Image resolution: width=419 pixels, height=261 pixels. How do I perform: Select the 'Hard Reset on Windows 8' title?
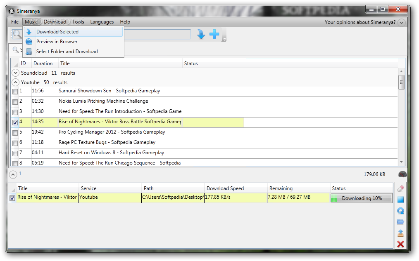pyautogui.click(x=111, y=153)
